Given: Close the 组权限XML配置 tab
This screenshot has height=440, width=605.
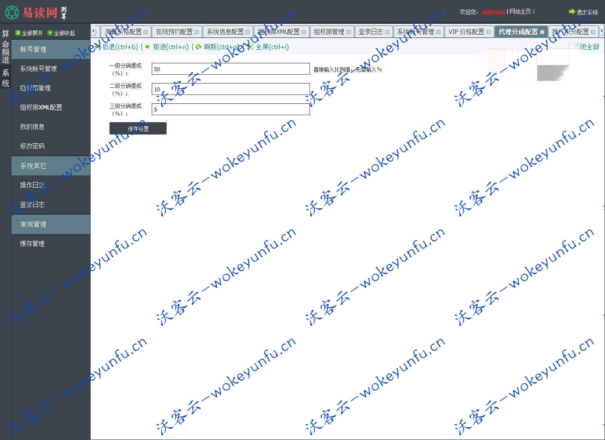Looking at the screenshot, I should [304, 32].
